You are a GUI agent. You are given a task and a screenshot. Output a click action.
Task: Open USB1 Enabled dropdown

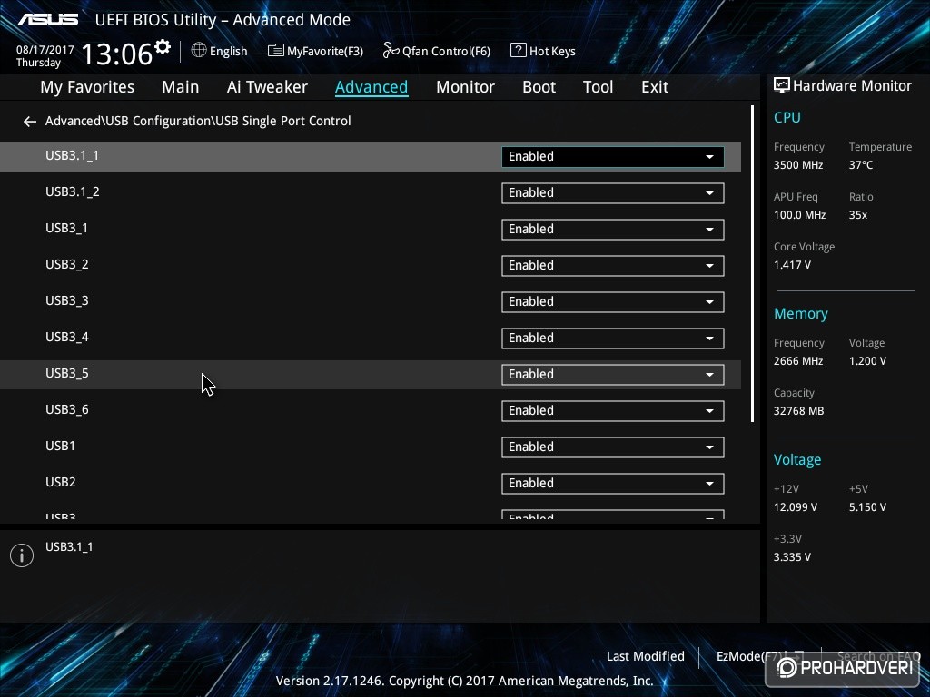[613, 447]
